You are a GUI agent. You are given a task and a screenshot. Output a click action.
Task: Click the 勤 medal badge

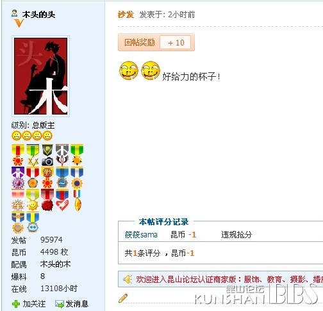point(47,177)
